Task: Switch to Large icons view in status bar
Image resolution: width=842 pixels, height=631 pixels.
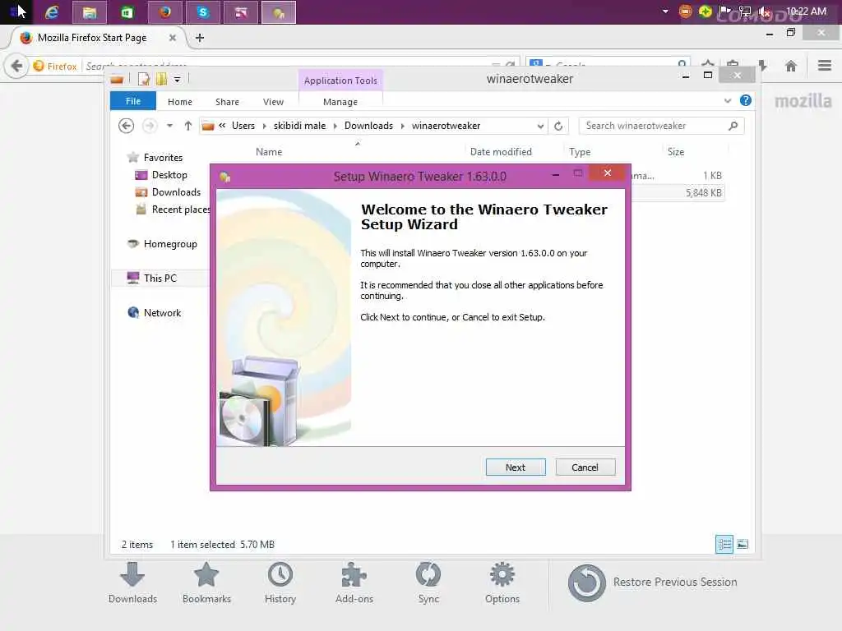Action: (743, 544)
